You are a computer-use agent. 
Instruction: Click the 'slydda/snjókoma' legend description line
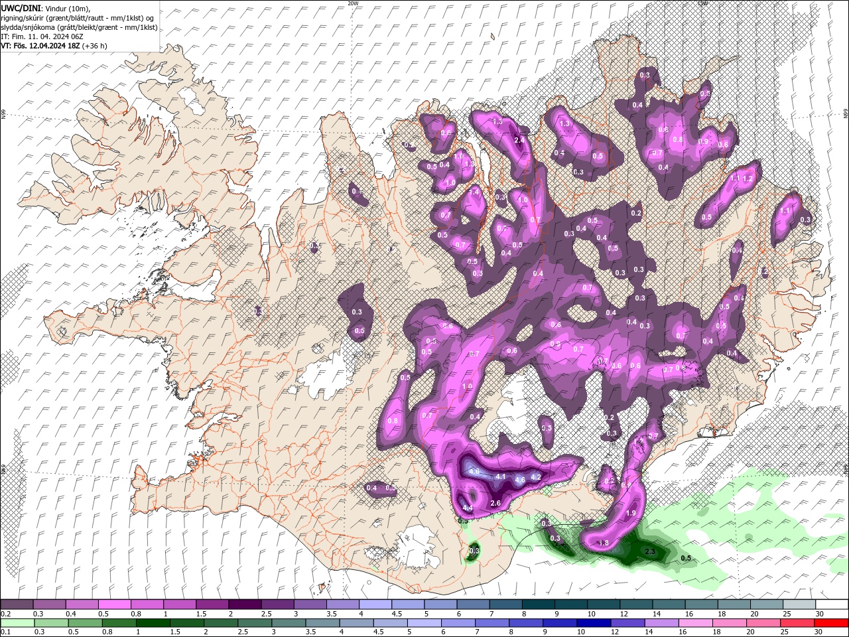[x=79, y=27]
